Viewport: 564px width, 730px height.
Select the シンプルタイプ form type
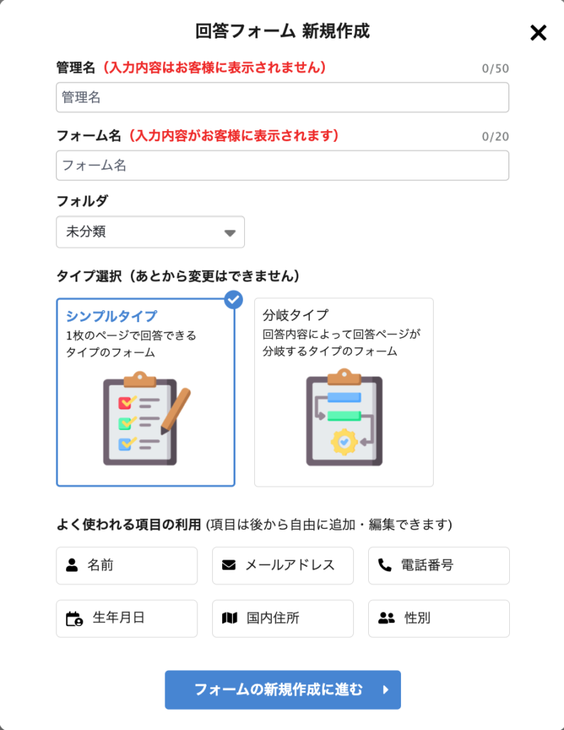145,391
